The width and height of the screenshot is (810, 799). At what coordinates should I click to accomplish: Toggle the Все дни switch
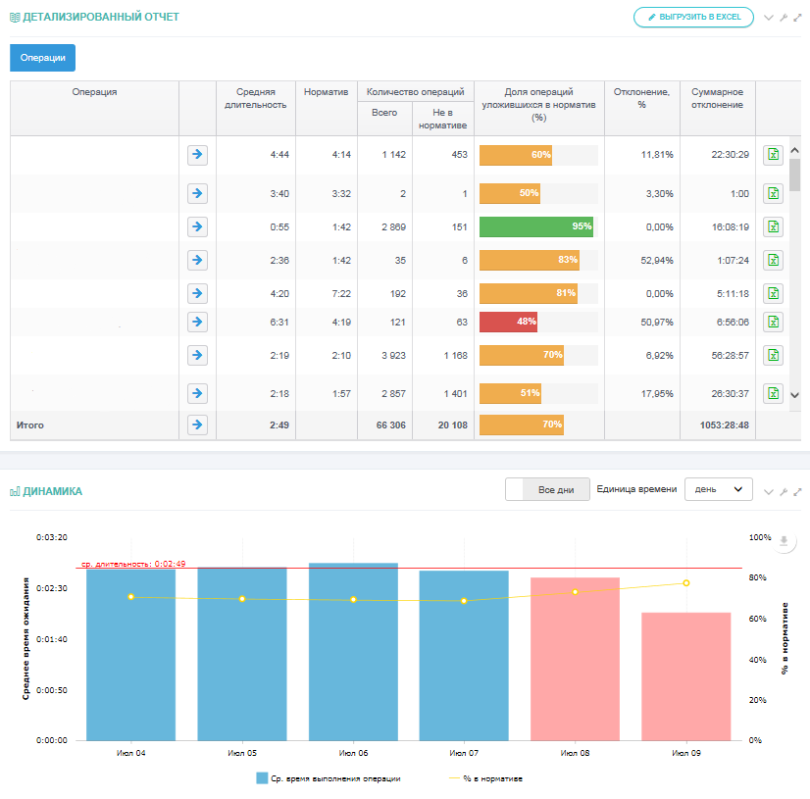547,489
